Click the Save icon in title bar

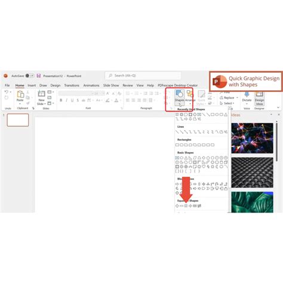point(39,76)
